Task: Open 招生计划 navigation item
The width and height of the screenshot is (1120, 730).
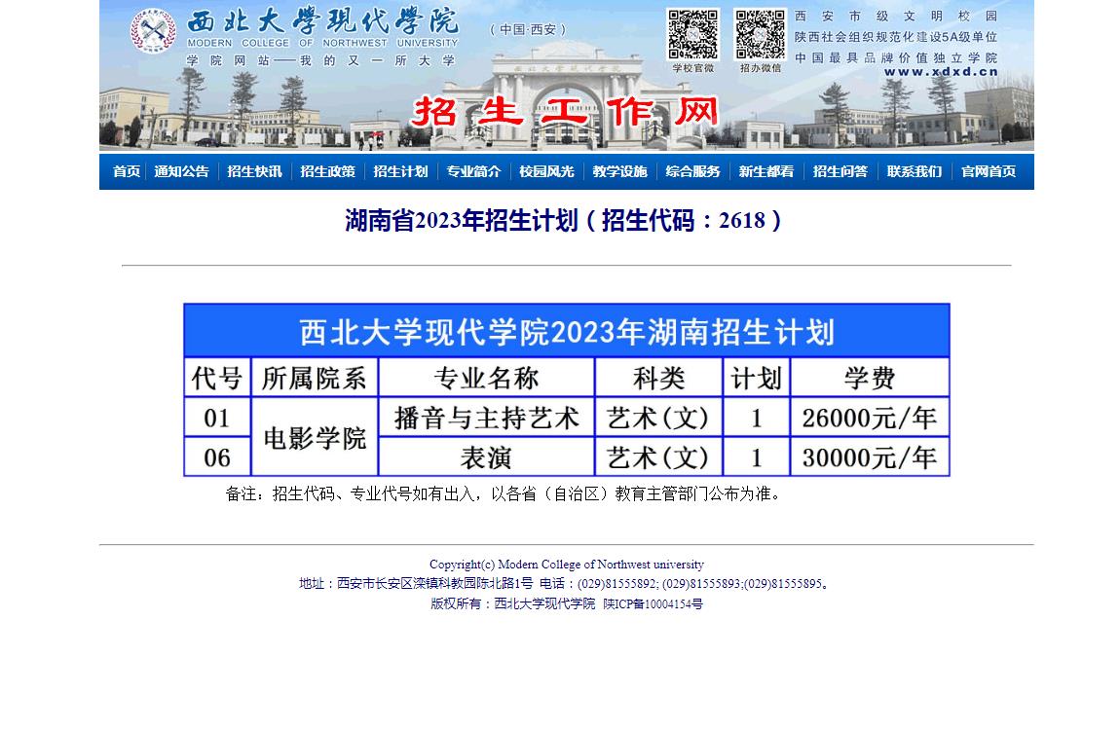Action: pos(400,171)
